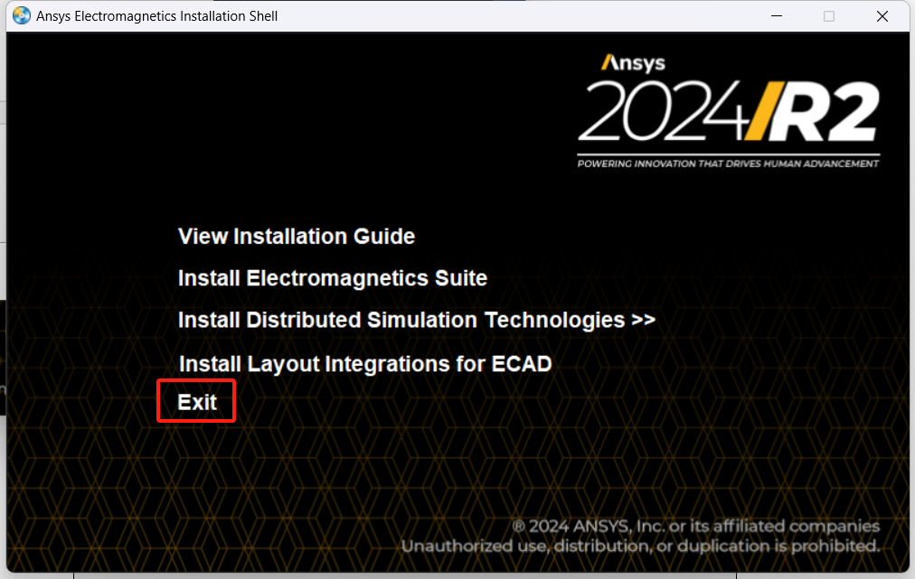Image resolution: width=915 pixels, height=579 pixels.
Task: Click Exit to quit installer
Action: tap(197, 402)
